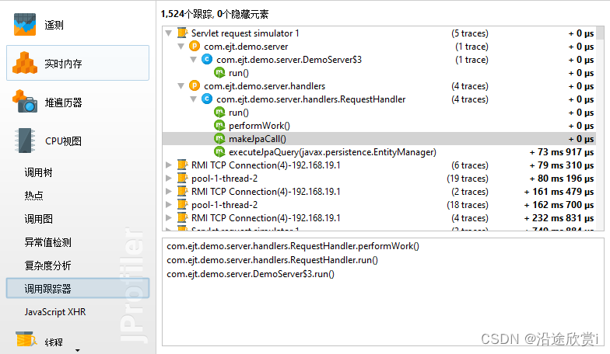The height and width of the screenshot is (354, 610).
Task: Click the (19 traces) count cell
Action: click(467, 179)
